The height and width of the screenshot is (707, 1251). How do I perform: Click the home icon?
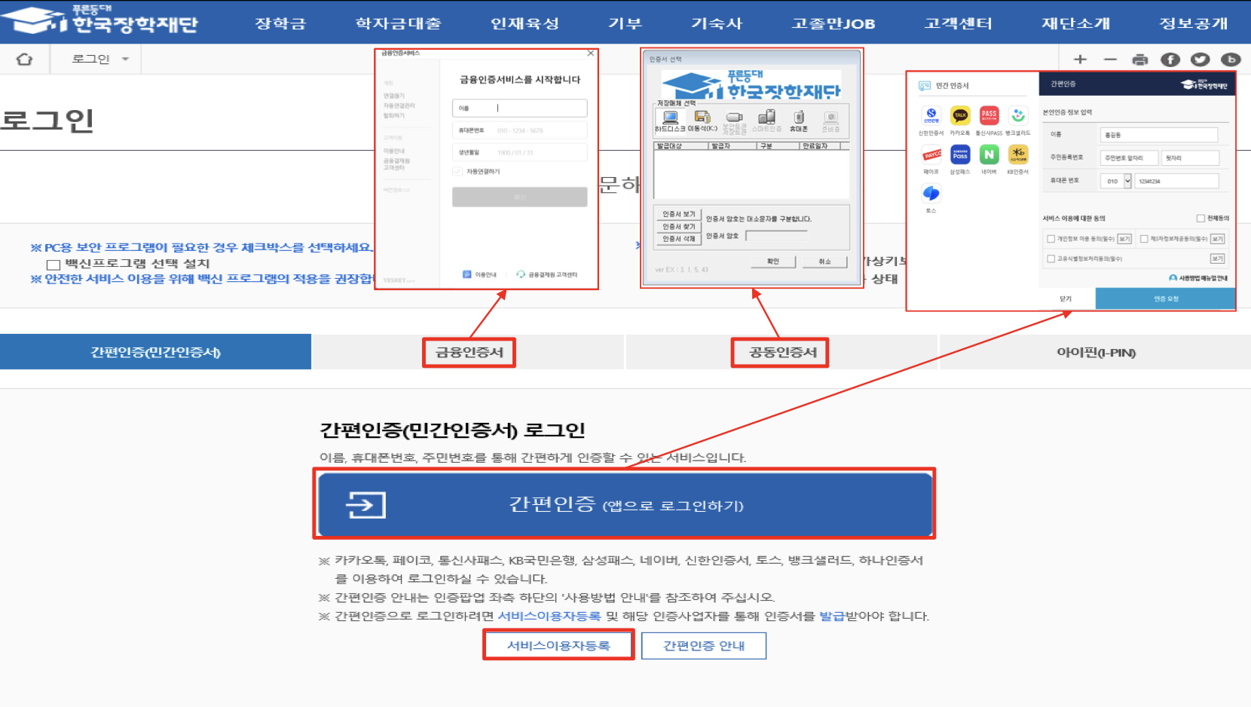click(25, 58)
